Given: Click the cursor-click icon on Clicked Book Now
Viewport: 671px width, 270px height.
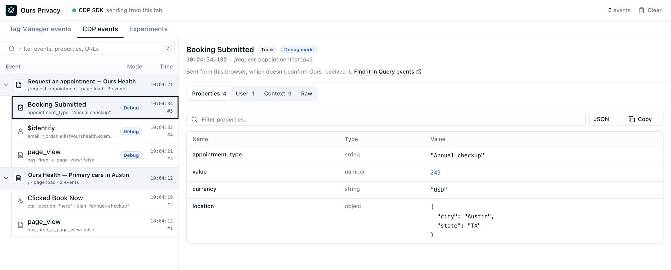Looking at the screenshot, I should tap(21, 201).
